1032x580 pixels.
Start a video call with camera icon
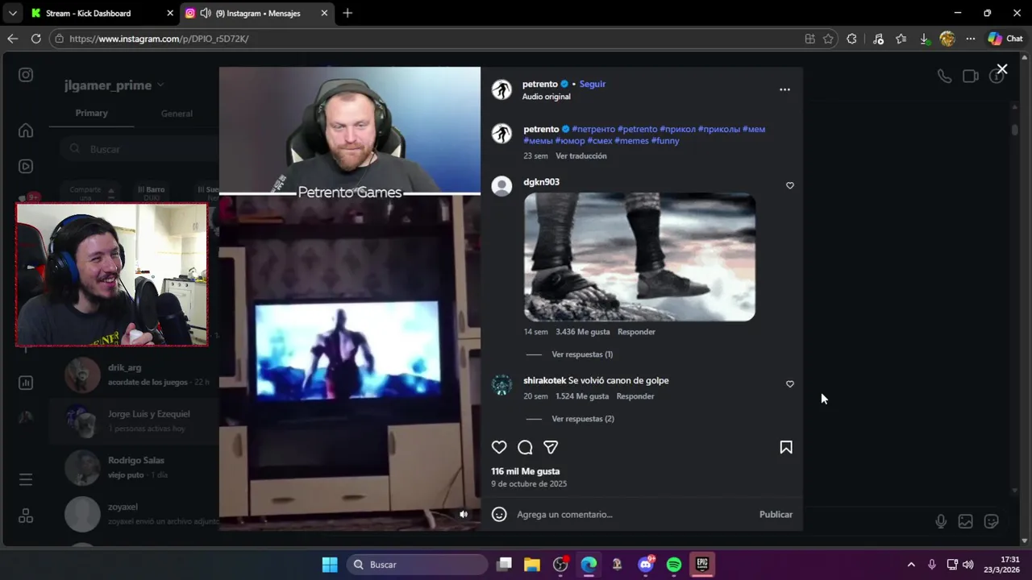[x=971, y=77]
